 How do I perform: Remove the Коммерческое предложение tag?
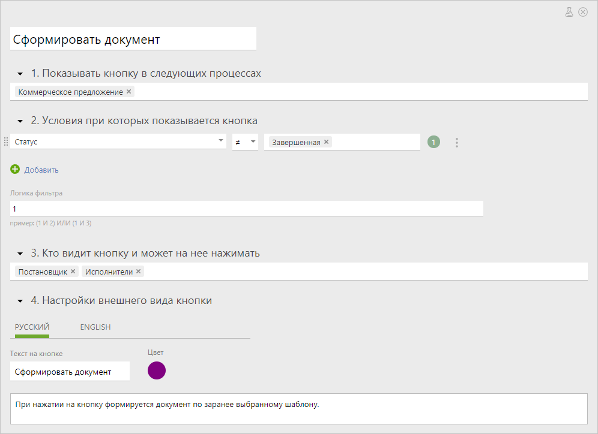coord(129,91)
